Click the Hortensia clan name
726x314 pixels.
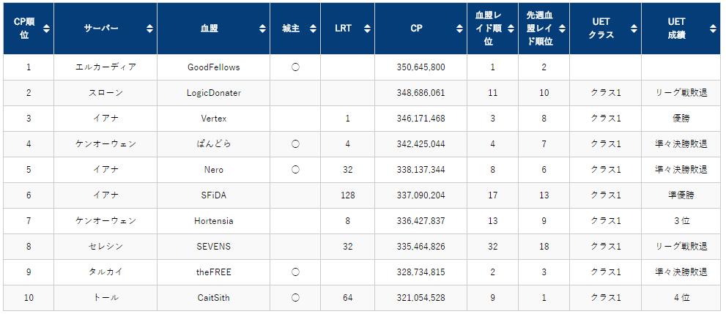[214, 221]
